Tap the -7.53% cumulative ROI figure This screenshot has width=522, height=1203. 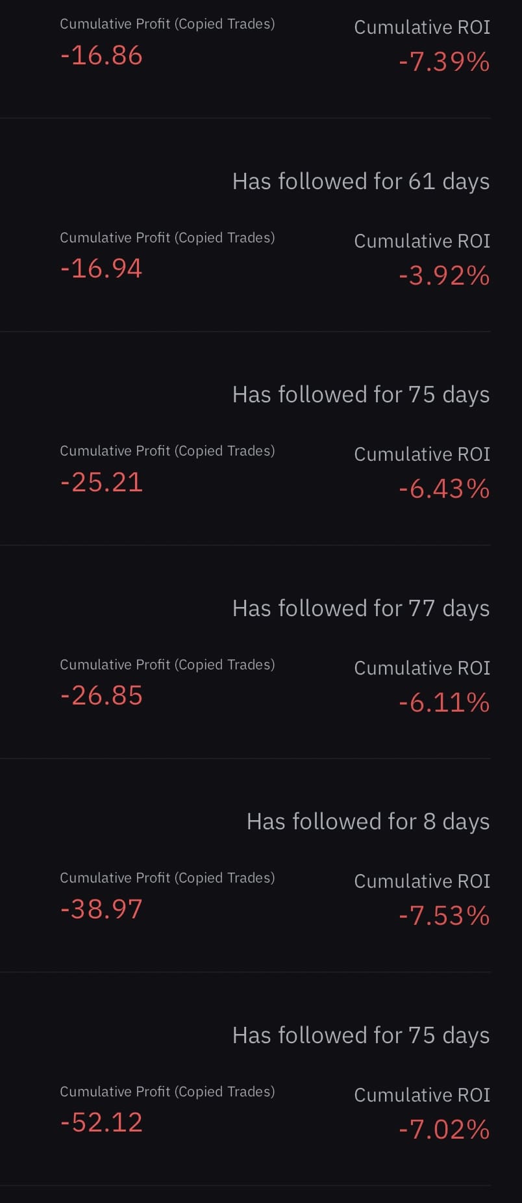444,916
